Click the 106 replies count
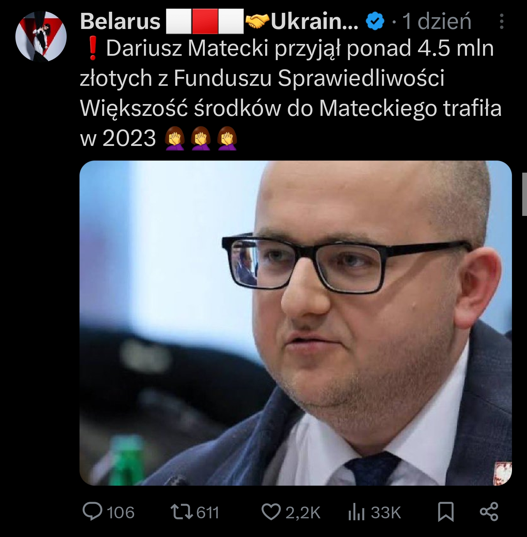Image resolution: width=527 pixels, height=537 pixels. tap(120, 512)
